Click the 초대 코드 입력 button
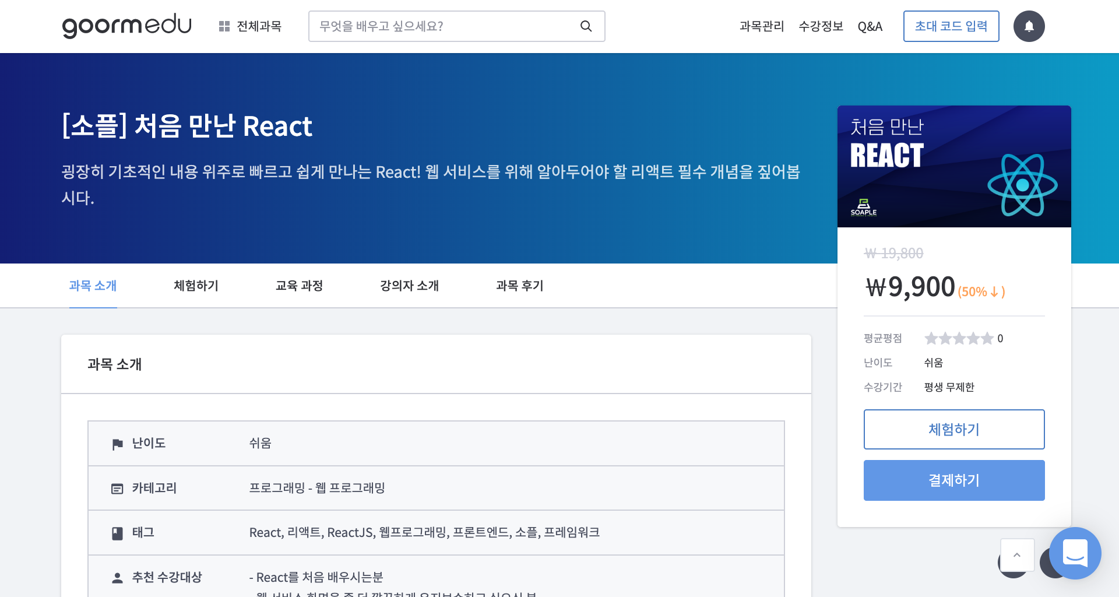This screenshot has height=597, width=1119. click(951, 26)
